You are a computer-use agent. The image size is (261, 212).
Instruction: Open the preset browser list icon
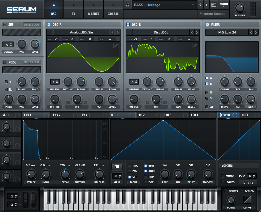point(214,5)
